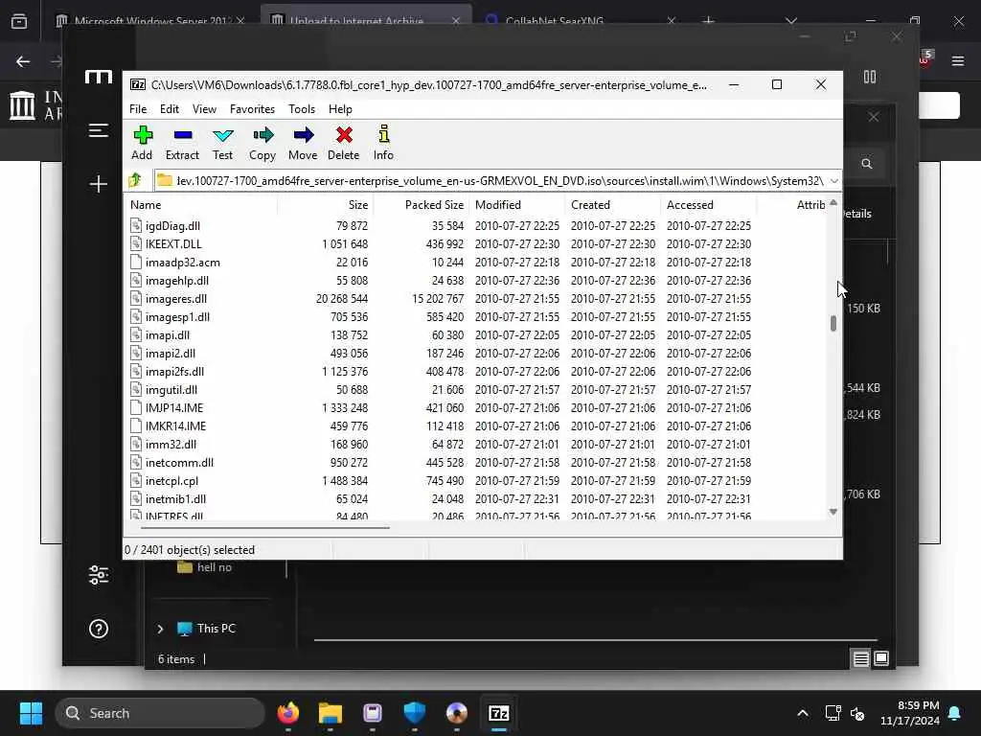Click the archive path address field
The height and width of the screenshot is (736, 981).
491,181
